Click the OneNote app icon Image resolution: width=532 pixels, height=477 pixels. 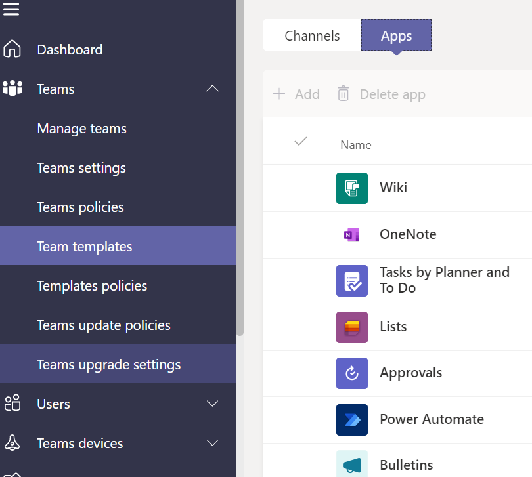(x=352, y=235)
